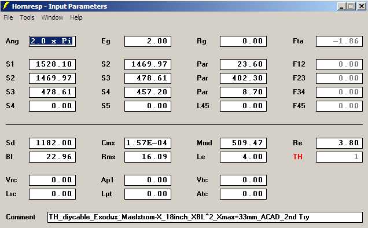Viewport: 368px width, 228px height.
Task: Click the Comment text field
Action: click(205, 217)
